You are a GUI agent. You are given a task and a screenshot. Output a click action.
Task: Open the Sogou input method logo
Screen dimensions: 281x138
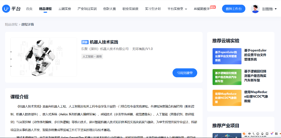point(244,134)
